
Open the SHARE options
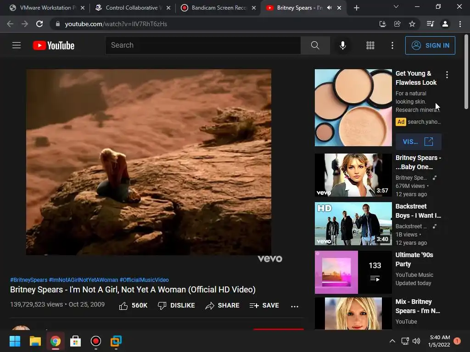pyautogui.click(x=222, y=306)
